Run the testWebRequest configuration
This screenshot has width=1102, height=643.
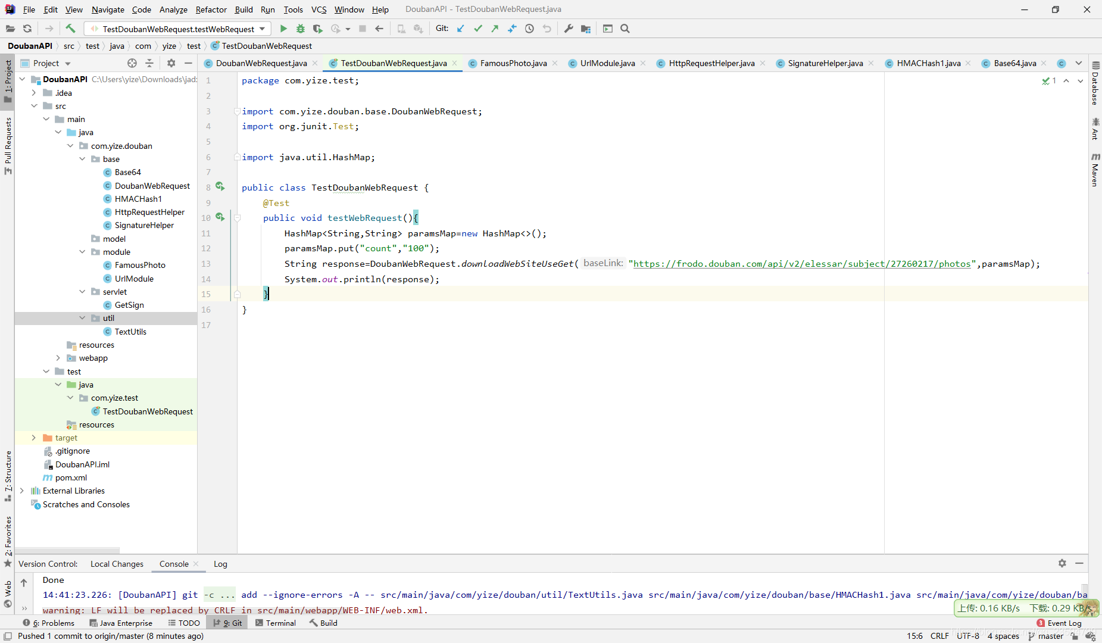[283, 29]
